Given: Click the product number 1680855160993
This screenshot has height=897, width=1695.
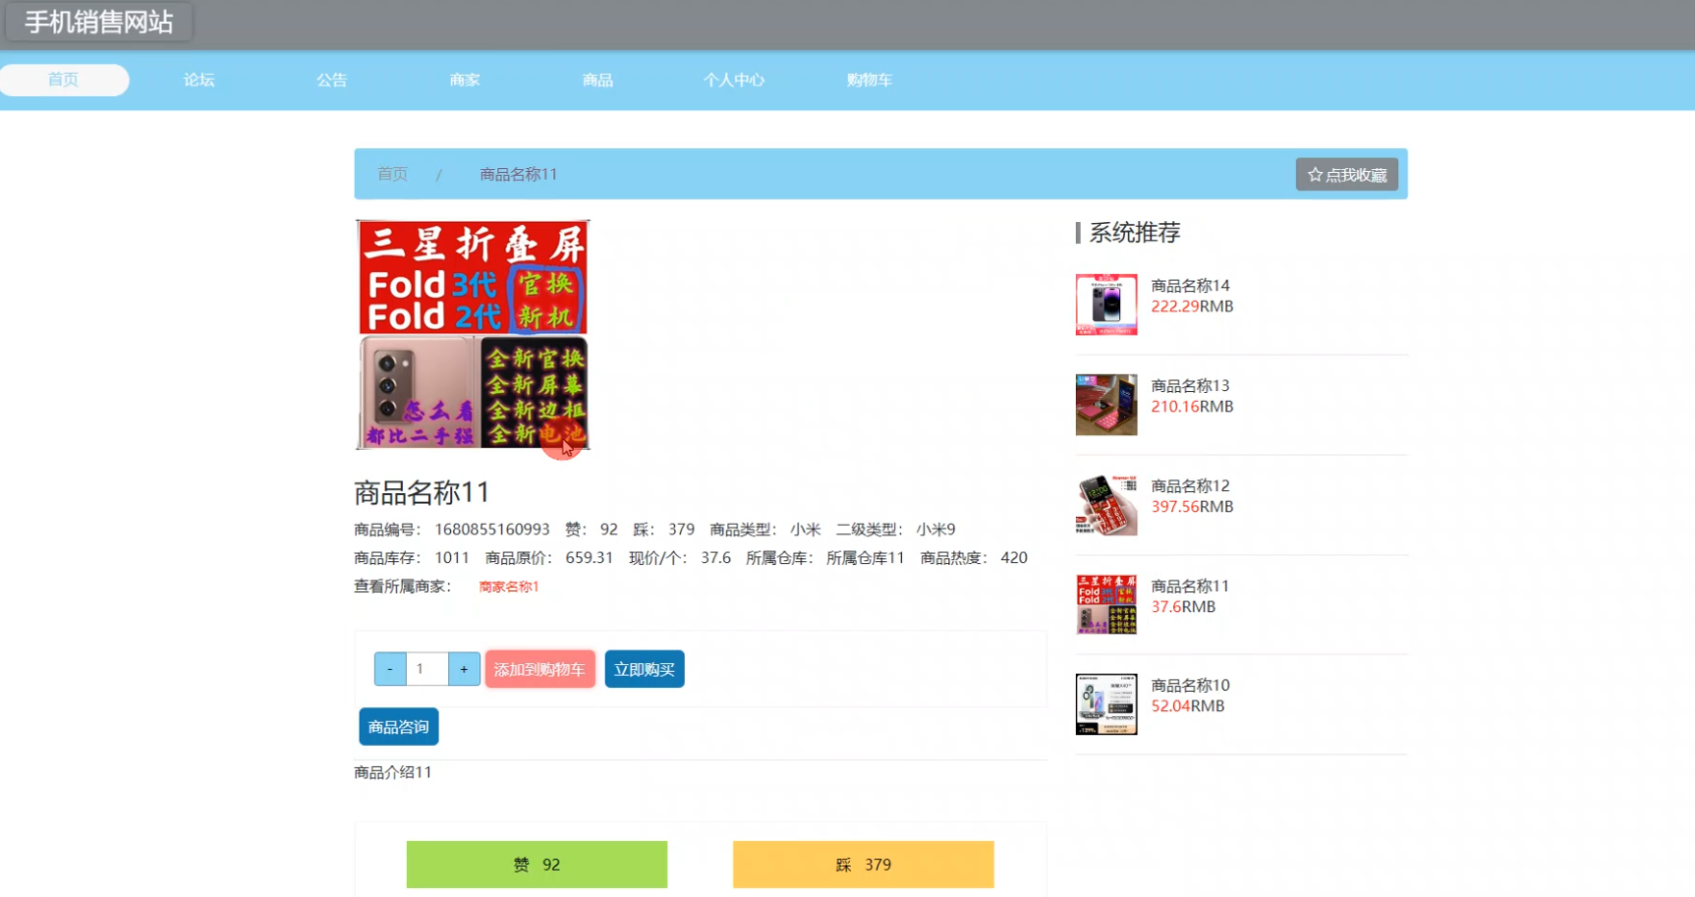Looking at the screenshot, I should (492, 530).
